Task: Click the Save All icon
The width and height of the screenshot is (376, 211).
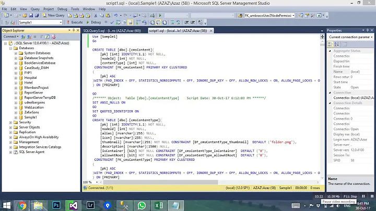Action: (37, 15)
